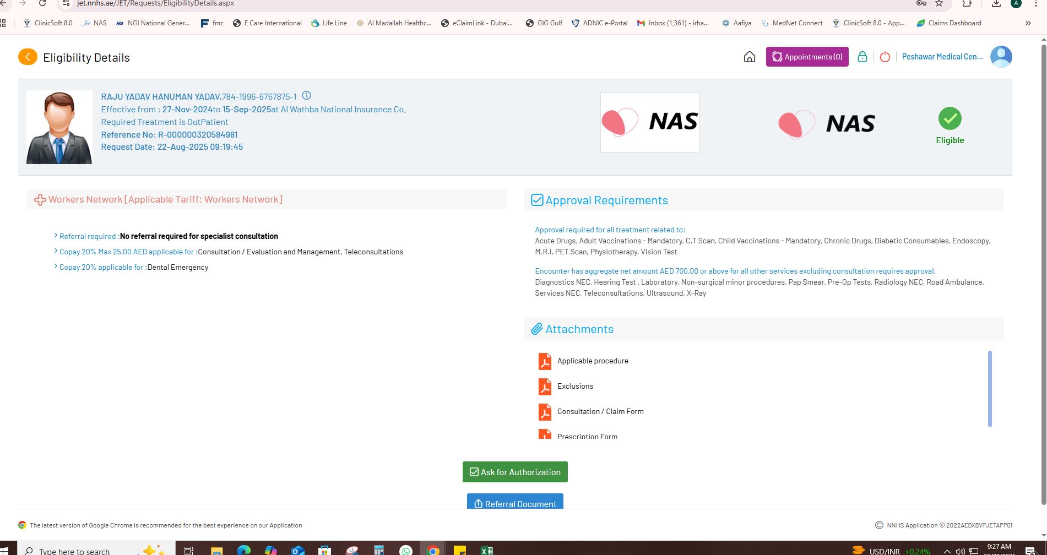Image resolution: width=1047 pixels, height=555 pixels.
Task: Click the attachments list scrollbar
Action: coord(990,389)
